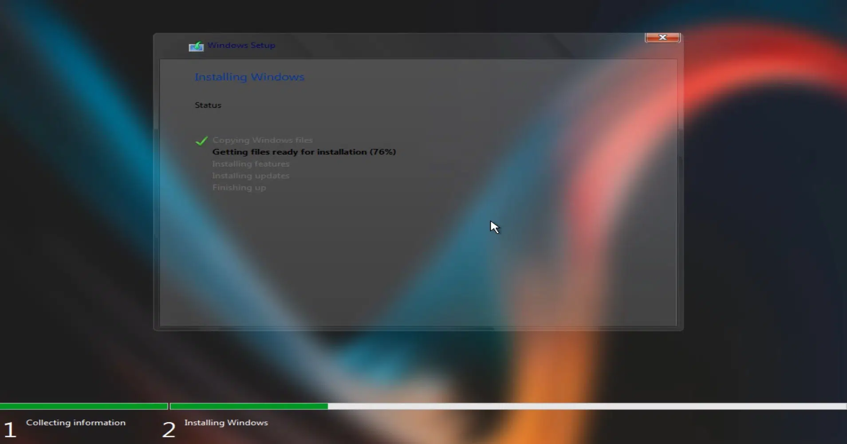Click the 'Collecting information' step label
Viewport: 847px width, 444px height.
click(x=76, y=423)
